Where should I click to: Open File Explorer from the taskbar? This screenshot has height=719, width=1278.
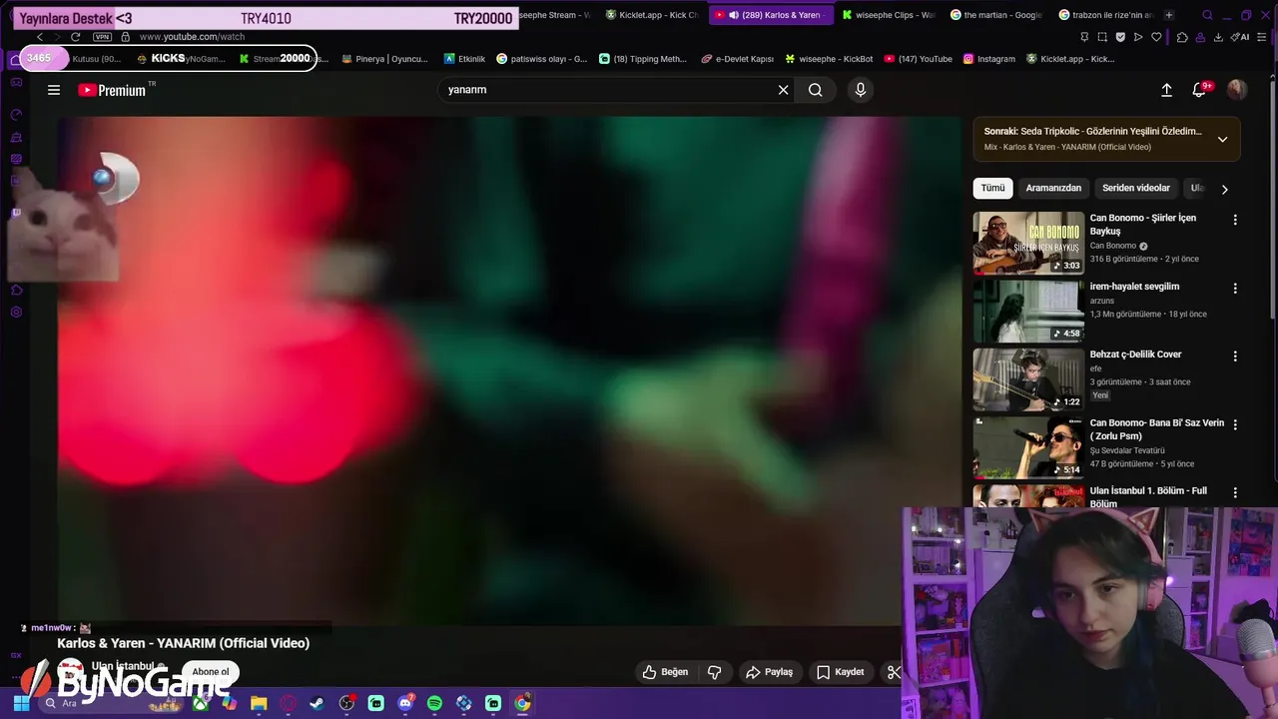(x=259, y=703)
